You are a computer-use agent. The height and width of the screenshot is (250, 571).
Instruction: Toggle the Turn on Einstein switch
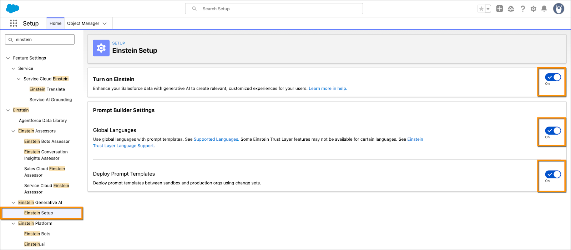[x=553, y=77]
